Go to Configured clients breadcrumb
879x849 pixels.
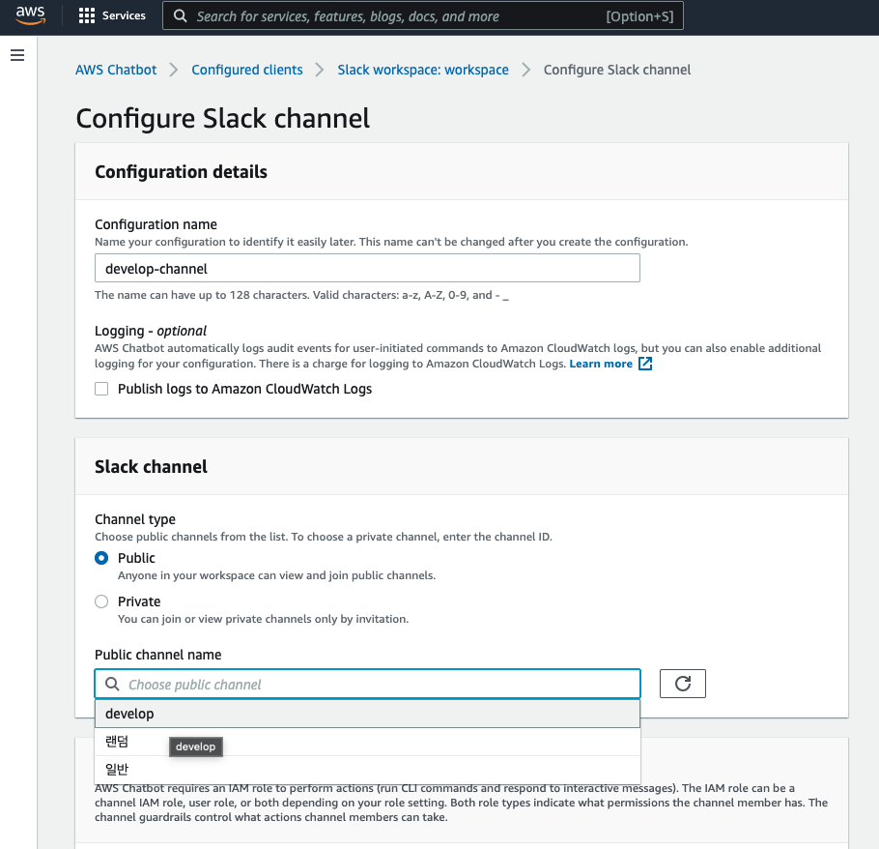point(247,70)
